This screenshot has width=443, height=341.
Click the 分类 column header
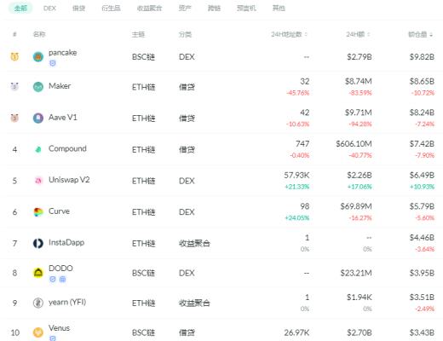tap(185, 34)
